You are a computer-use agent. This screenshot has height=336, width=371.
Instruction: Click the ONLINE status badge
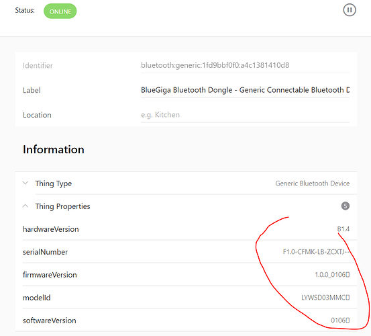point(60,11)
